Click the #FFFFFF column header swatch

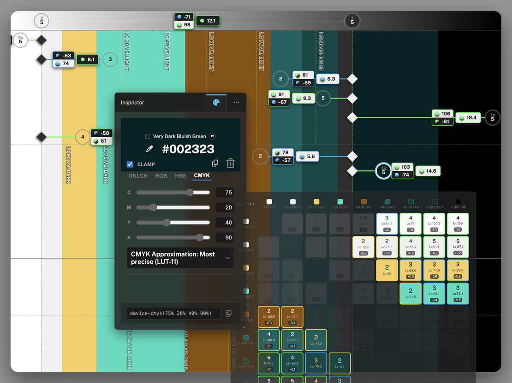pos(269,202)
